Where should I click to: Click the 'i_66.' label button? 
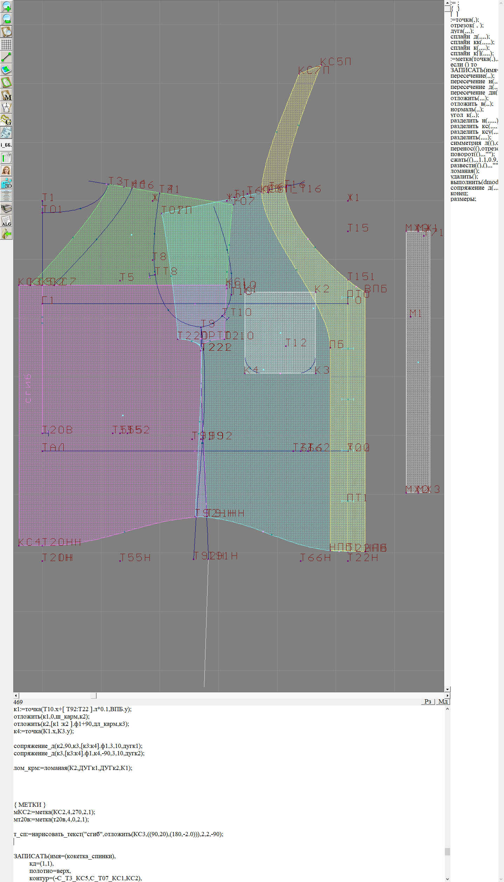(6, 145)
